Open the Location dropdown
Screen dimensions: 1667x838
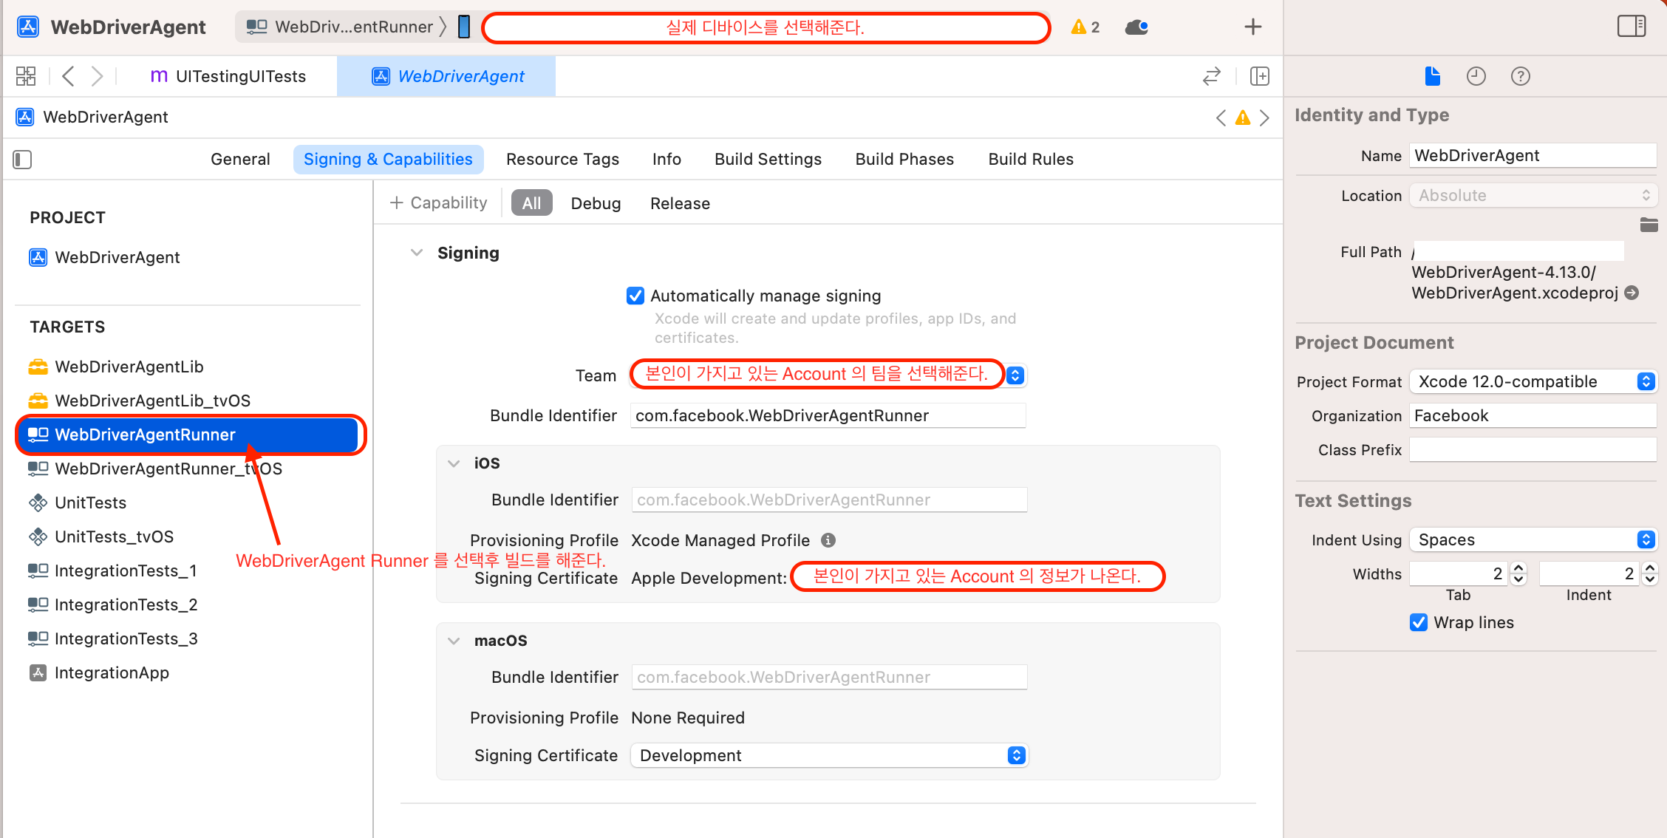coord(1533,195)
